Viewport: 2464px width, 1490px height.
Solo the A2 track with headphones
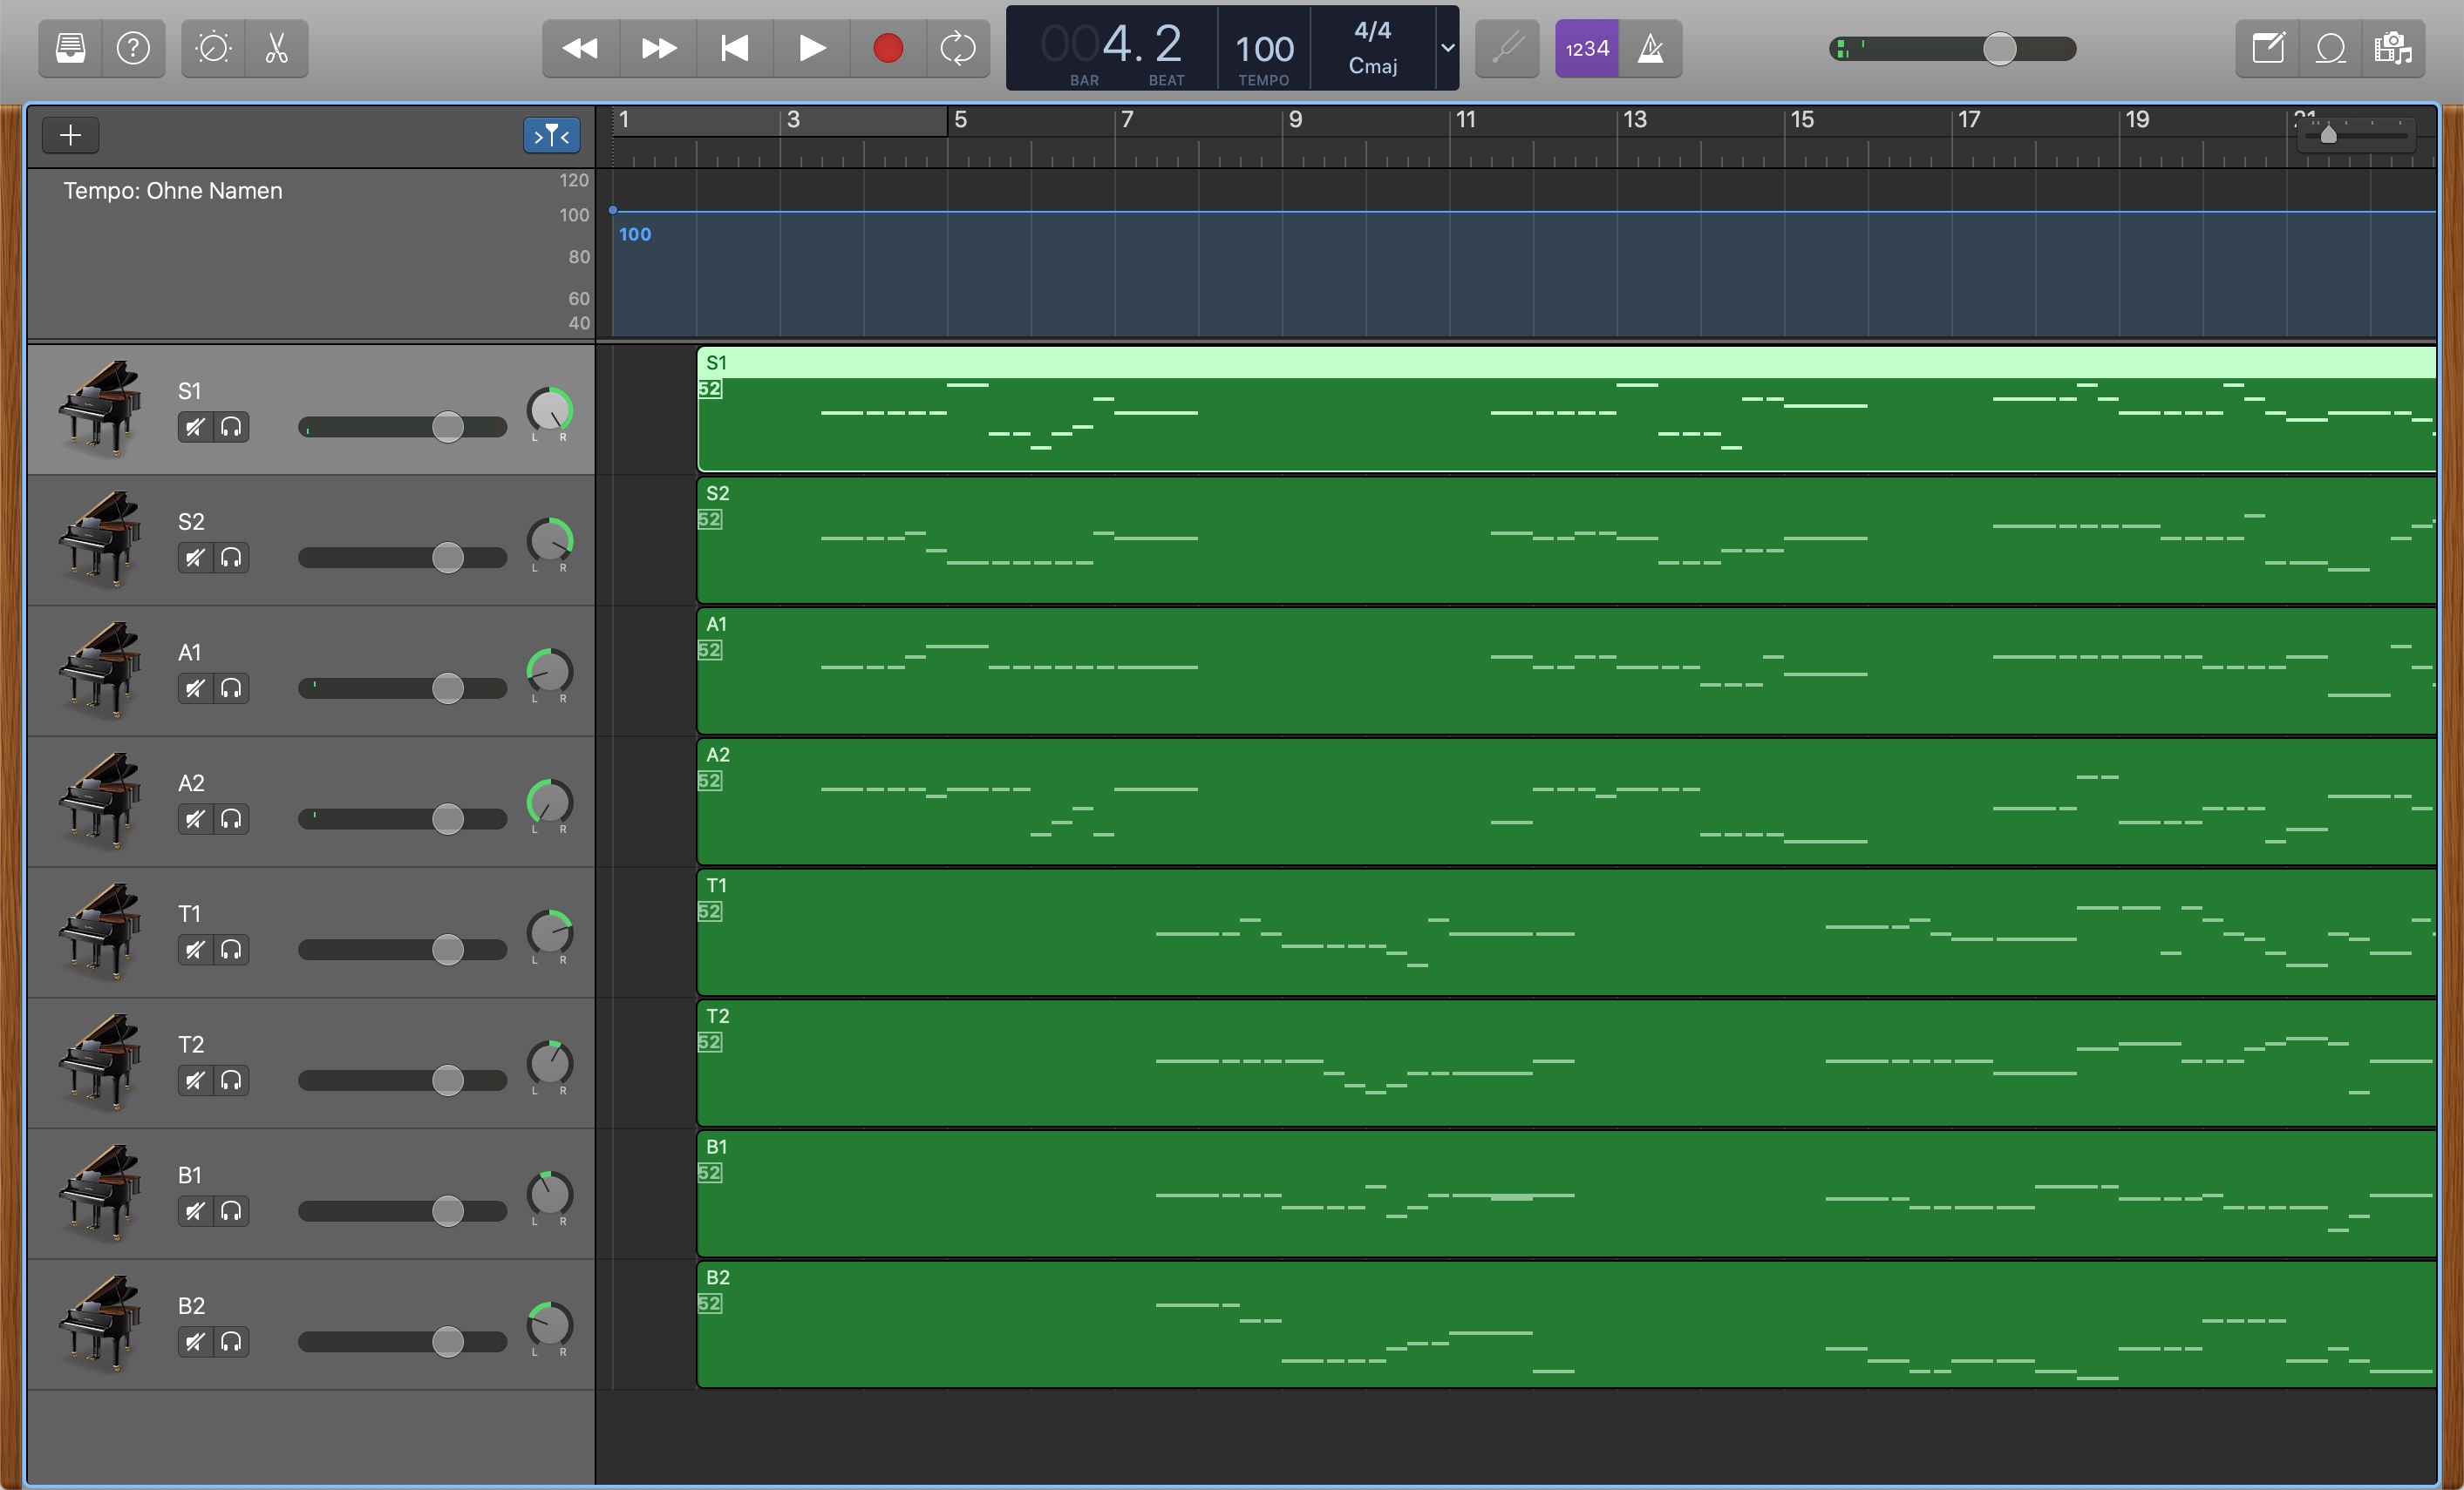point(231,819)
